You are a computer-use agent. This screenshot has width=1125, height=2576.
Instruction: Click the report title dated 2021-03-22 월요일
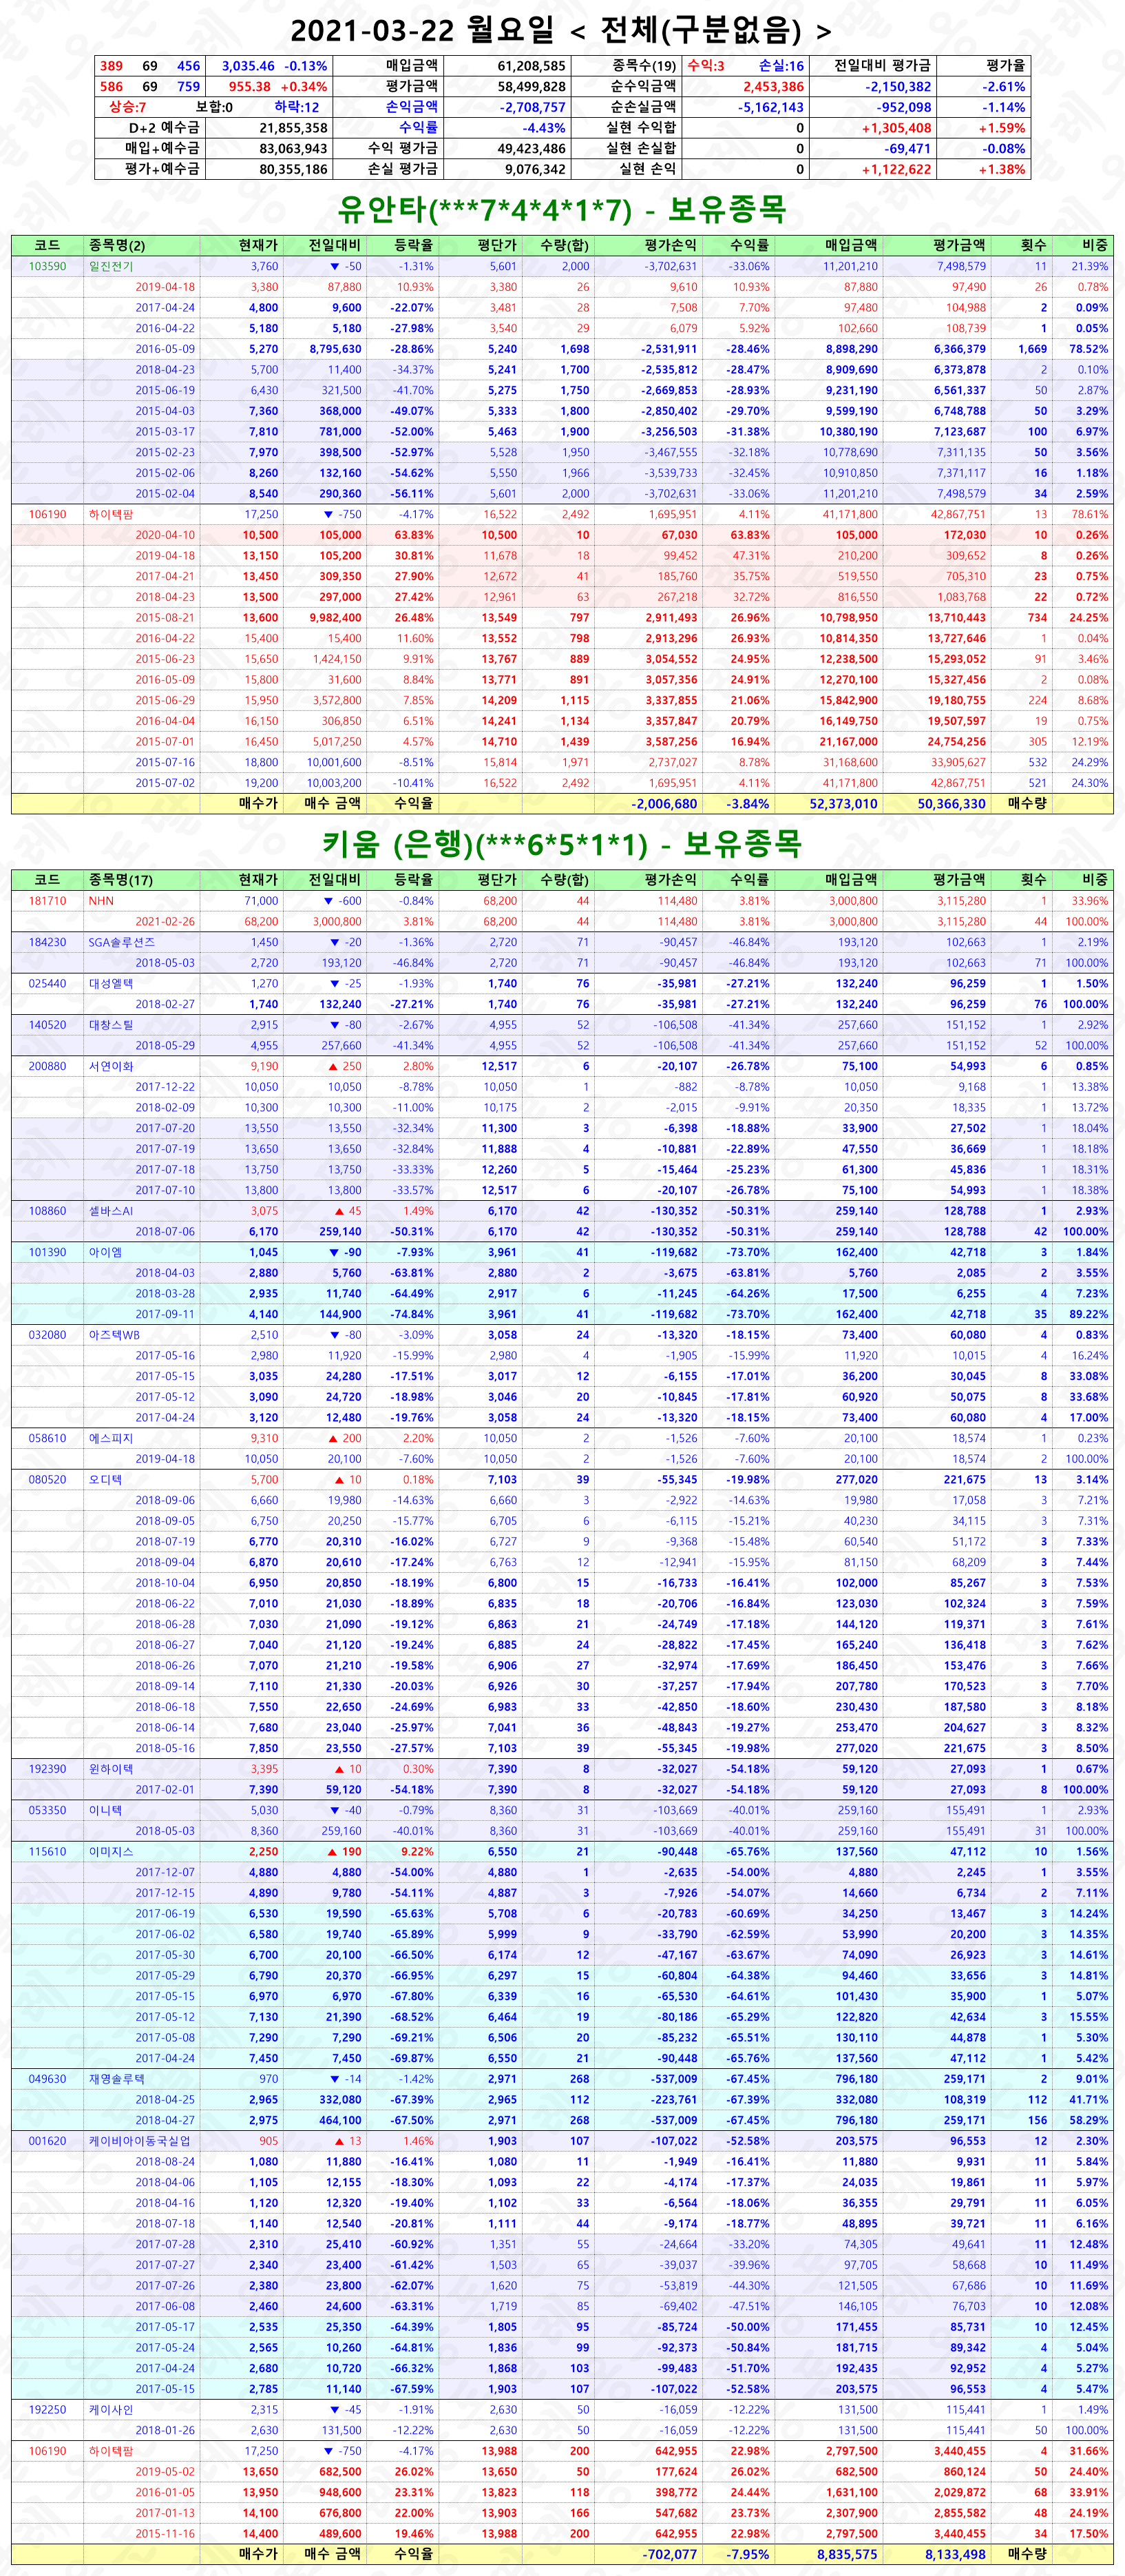pos(562,30)
